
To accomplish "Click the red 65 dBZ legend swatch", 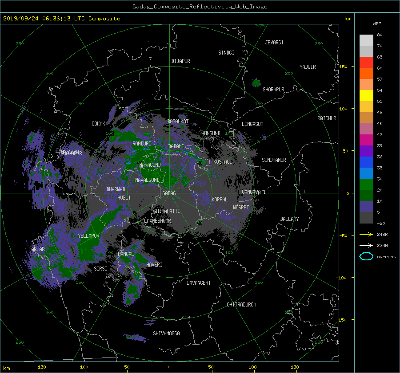I will (366, 62).
